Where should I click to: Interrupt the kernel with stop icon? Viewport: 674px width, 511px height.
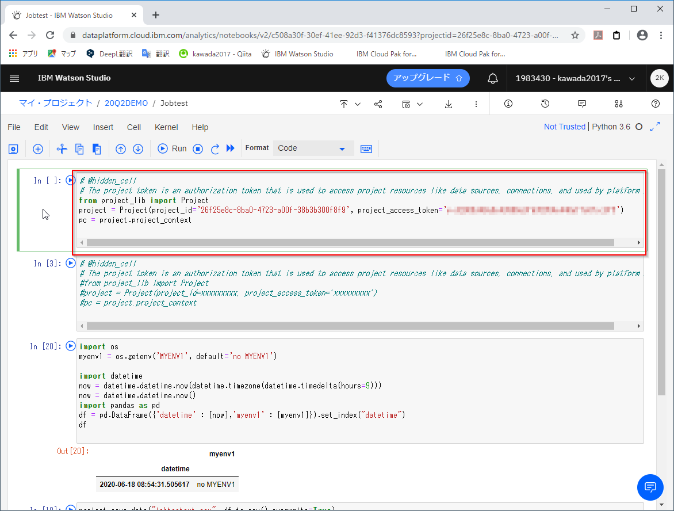(198, 149)
